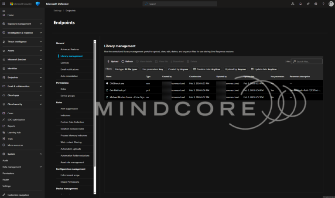Viewport: 335px width, 198px height.
Task: Open Email notifications settings
Action: tap(69, 69)
